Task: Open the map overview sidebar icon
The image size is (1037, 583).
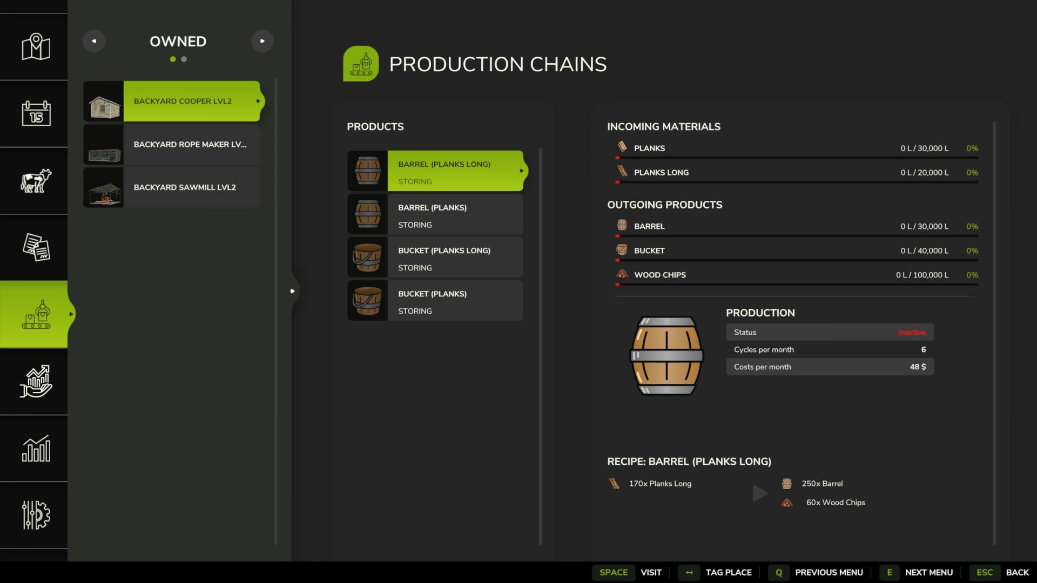Action: 36,47
